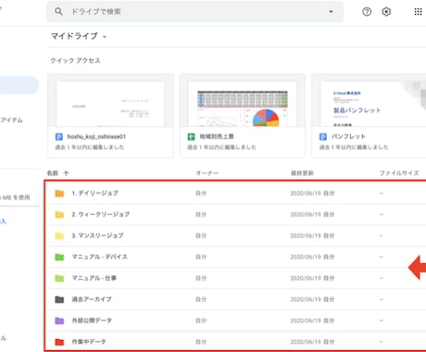Open the 地域別売上票 spreadsheet preview thumbnail
426x352 pixels.
pyautogui.click(x=243, y=104)
